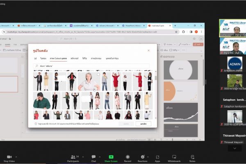Screen dimensions: 246x164
Task: Open the ribbon ellipsis more options
Action: coord(184,50)
